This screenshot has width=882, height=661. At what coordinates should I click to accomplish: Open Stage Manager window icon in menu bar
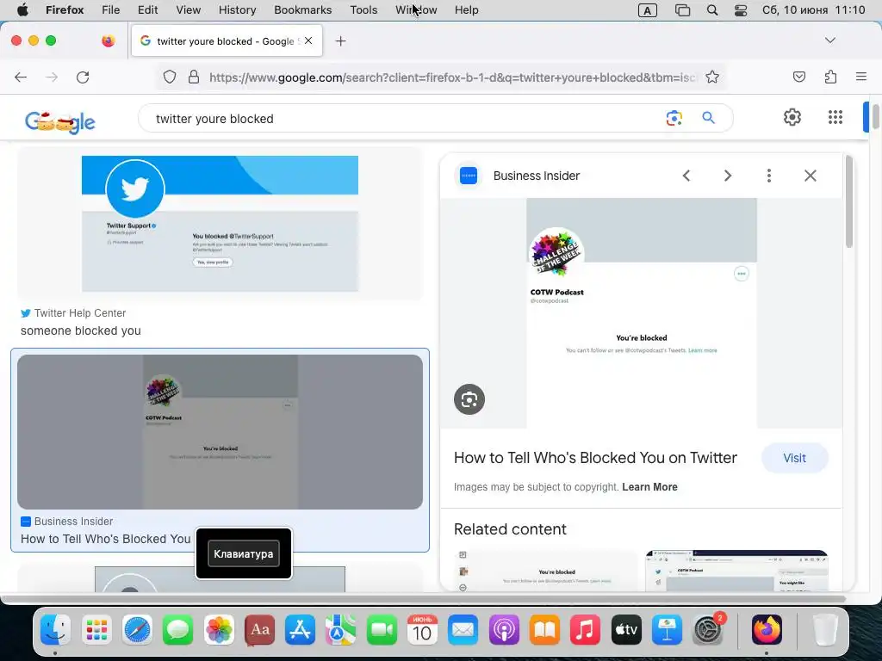[682, 10]
